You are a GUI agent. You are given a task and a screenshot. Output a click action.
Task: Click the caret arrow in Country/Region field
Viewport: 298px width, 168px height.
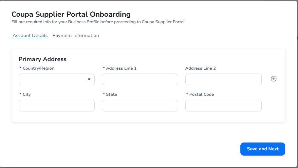click(89, 79)
